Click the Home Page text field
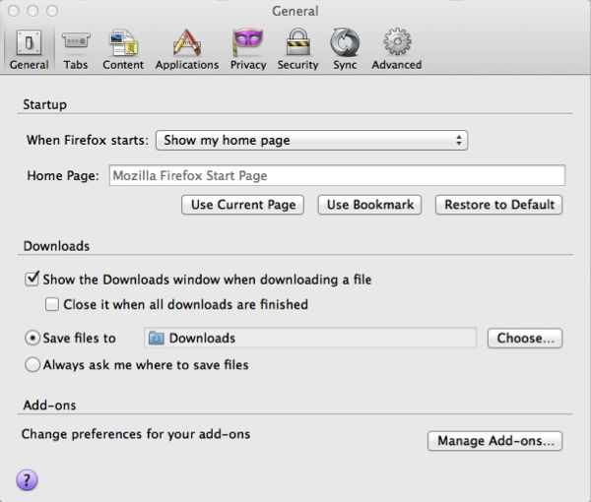Image resolution: width=591 pixels, height=502 pixels. pos(337,175)
